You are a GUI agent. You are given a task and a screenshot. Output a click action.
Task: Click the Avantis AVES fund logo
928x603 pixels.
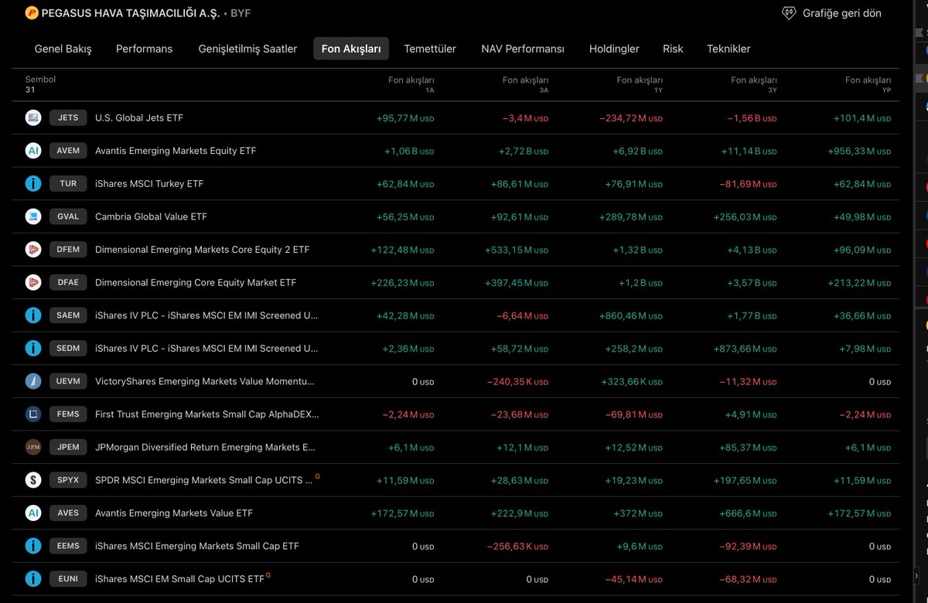pyautogui.click(x=32, y=513)
